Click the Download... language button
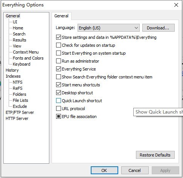Image resolution: width=183 pixels, height=178 pixels. (159, 28)
